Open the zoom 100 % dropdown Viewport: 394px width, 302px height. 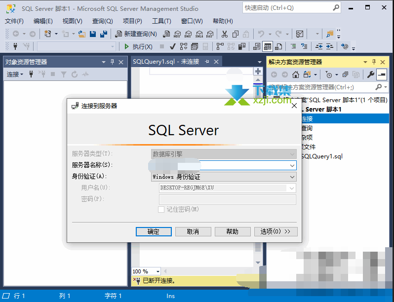pos(158,271)
